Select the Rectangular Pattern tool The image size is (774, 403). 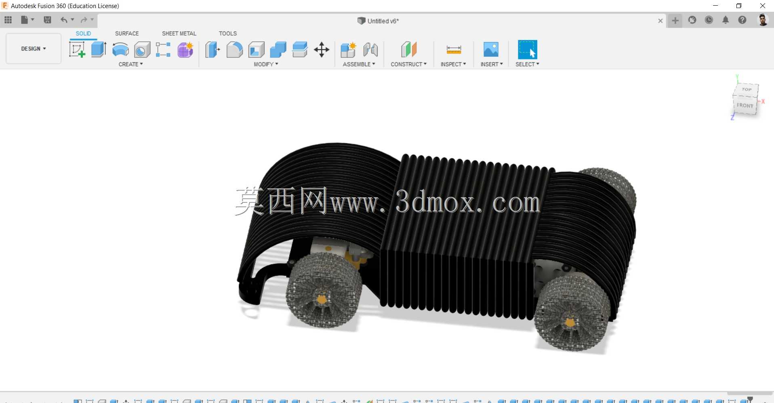163,50
